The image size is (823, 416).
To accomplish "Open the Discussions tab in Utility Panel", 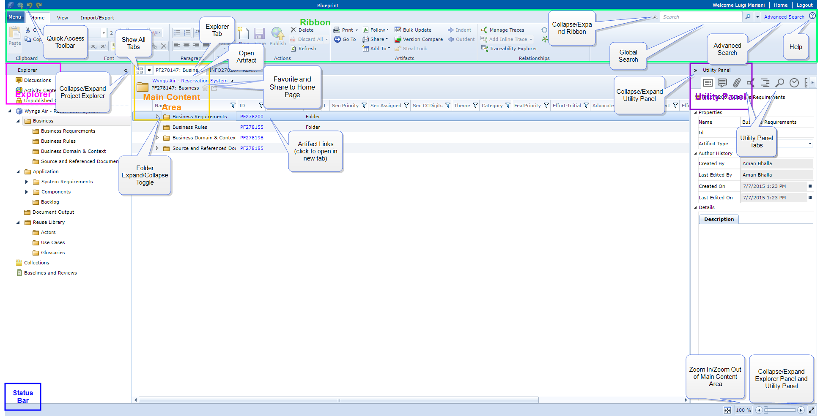I will point(722,83).
